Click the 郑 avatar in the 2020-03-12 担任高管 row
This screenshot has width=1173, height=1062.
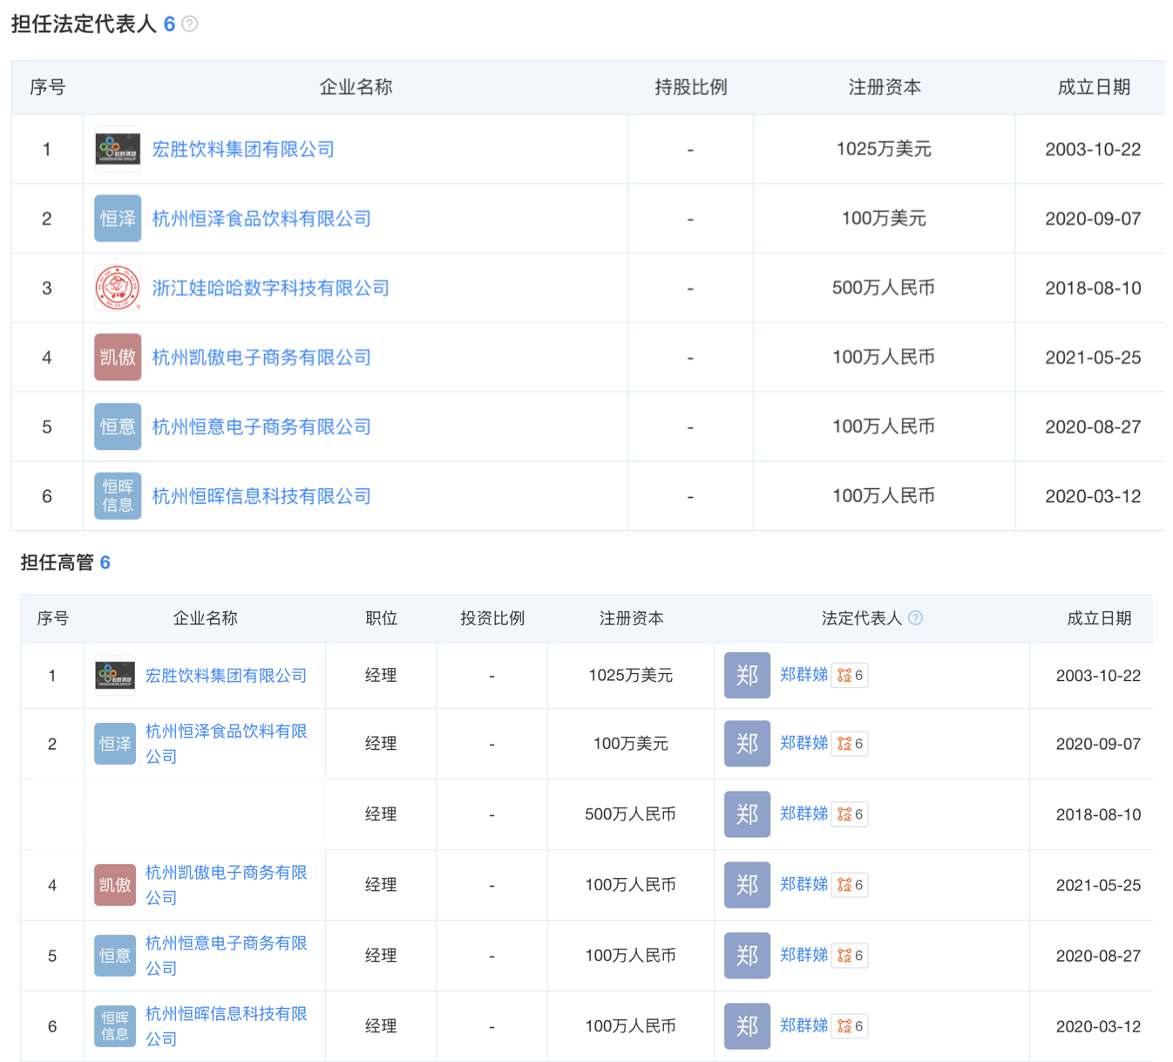747,1026
